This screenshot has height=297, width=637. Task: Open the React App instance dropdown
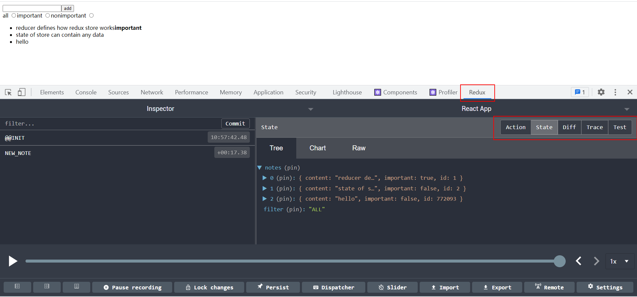click(x=626, y=109)
